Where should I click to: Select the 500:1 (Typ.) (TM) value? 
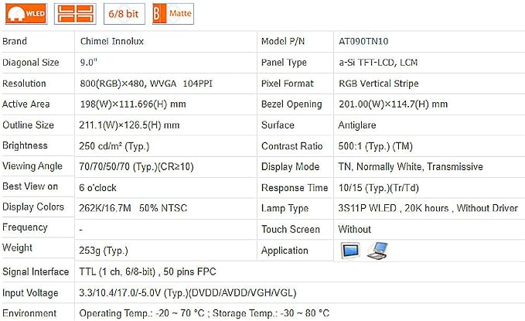click(375, 146)
